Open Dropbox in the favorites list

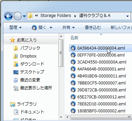[28, 56]
